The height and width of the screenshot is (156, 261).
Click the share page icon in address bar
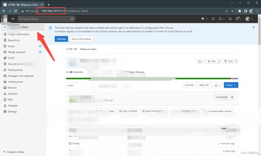[226, 11]
